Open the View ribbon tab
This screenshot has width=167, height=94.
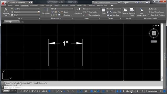[42, 5]
